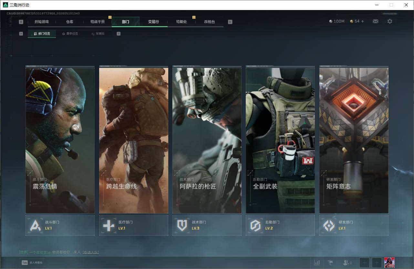Open the 全副武装 mission card
The image size is (414, 269).
coord(280,140)
